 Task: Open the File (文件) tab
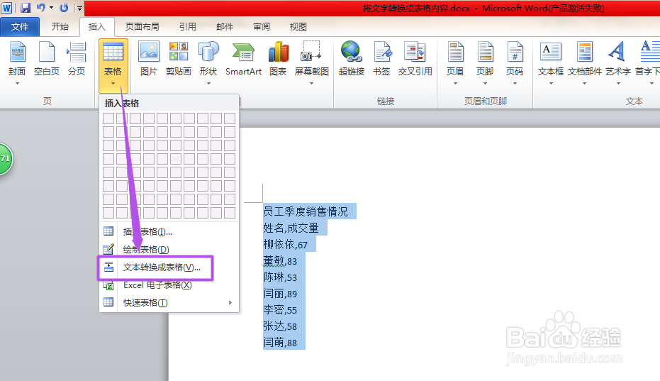click(x=20, y=27)
